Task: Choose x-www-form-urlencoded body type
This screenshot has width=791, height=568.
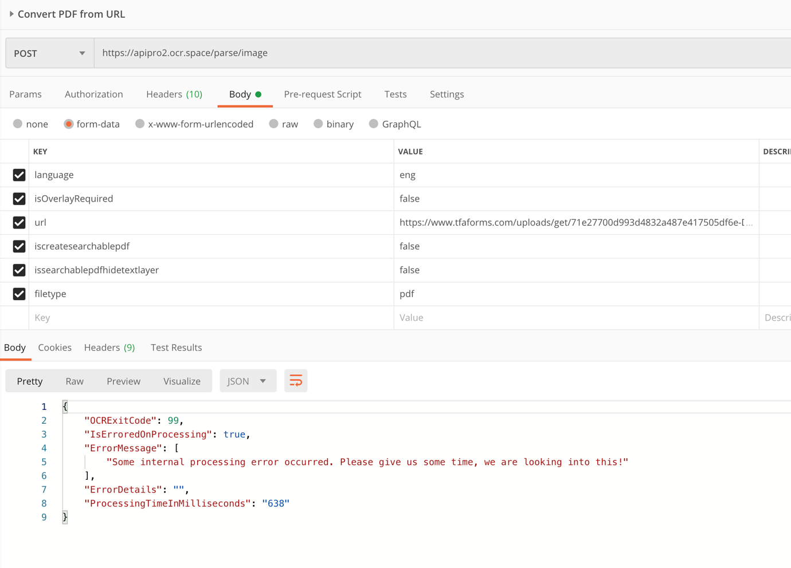Action: [x=140, y=124]
